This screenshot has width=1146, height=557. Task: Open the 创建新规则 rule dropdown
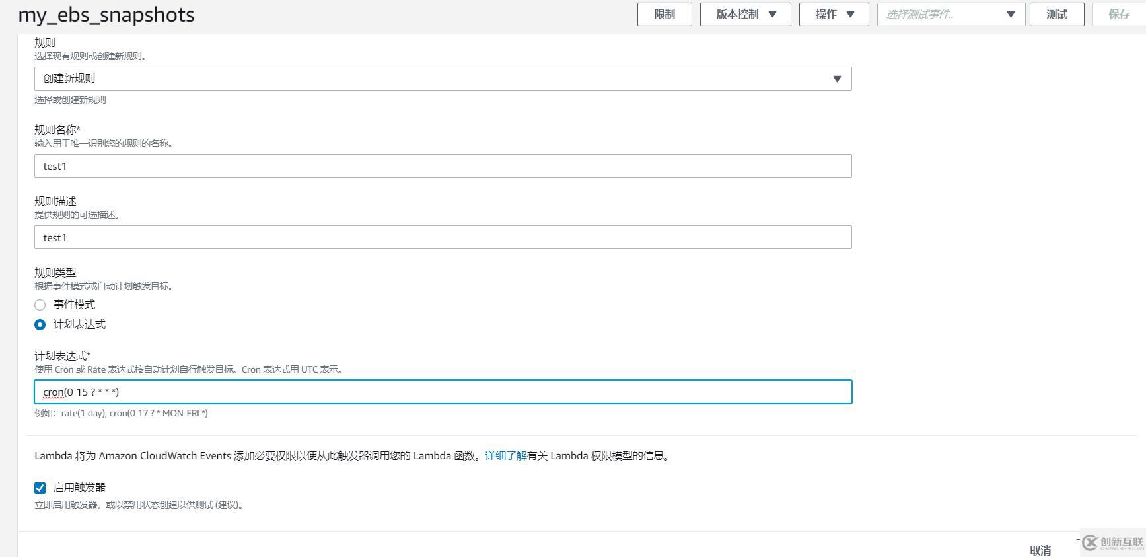(x=443, y=79)
